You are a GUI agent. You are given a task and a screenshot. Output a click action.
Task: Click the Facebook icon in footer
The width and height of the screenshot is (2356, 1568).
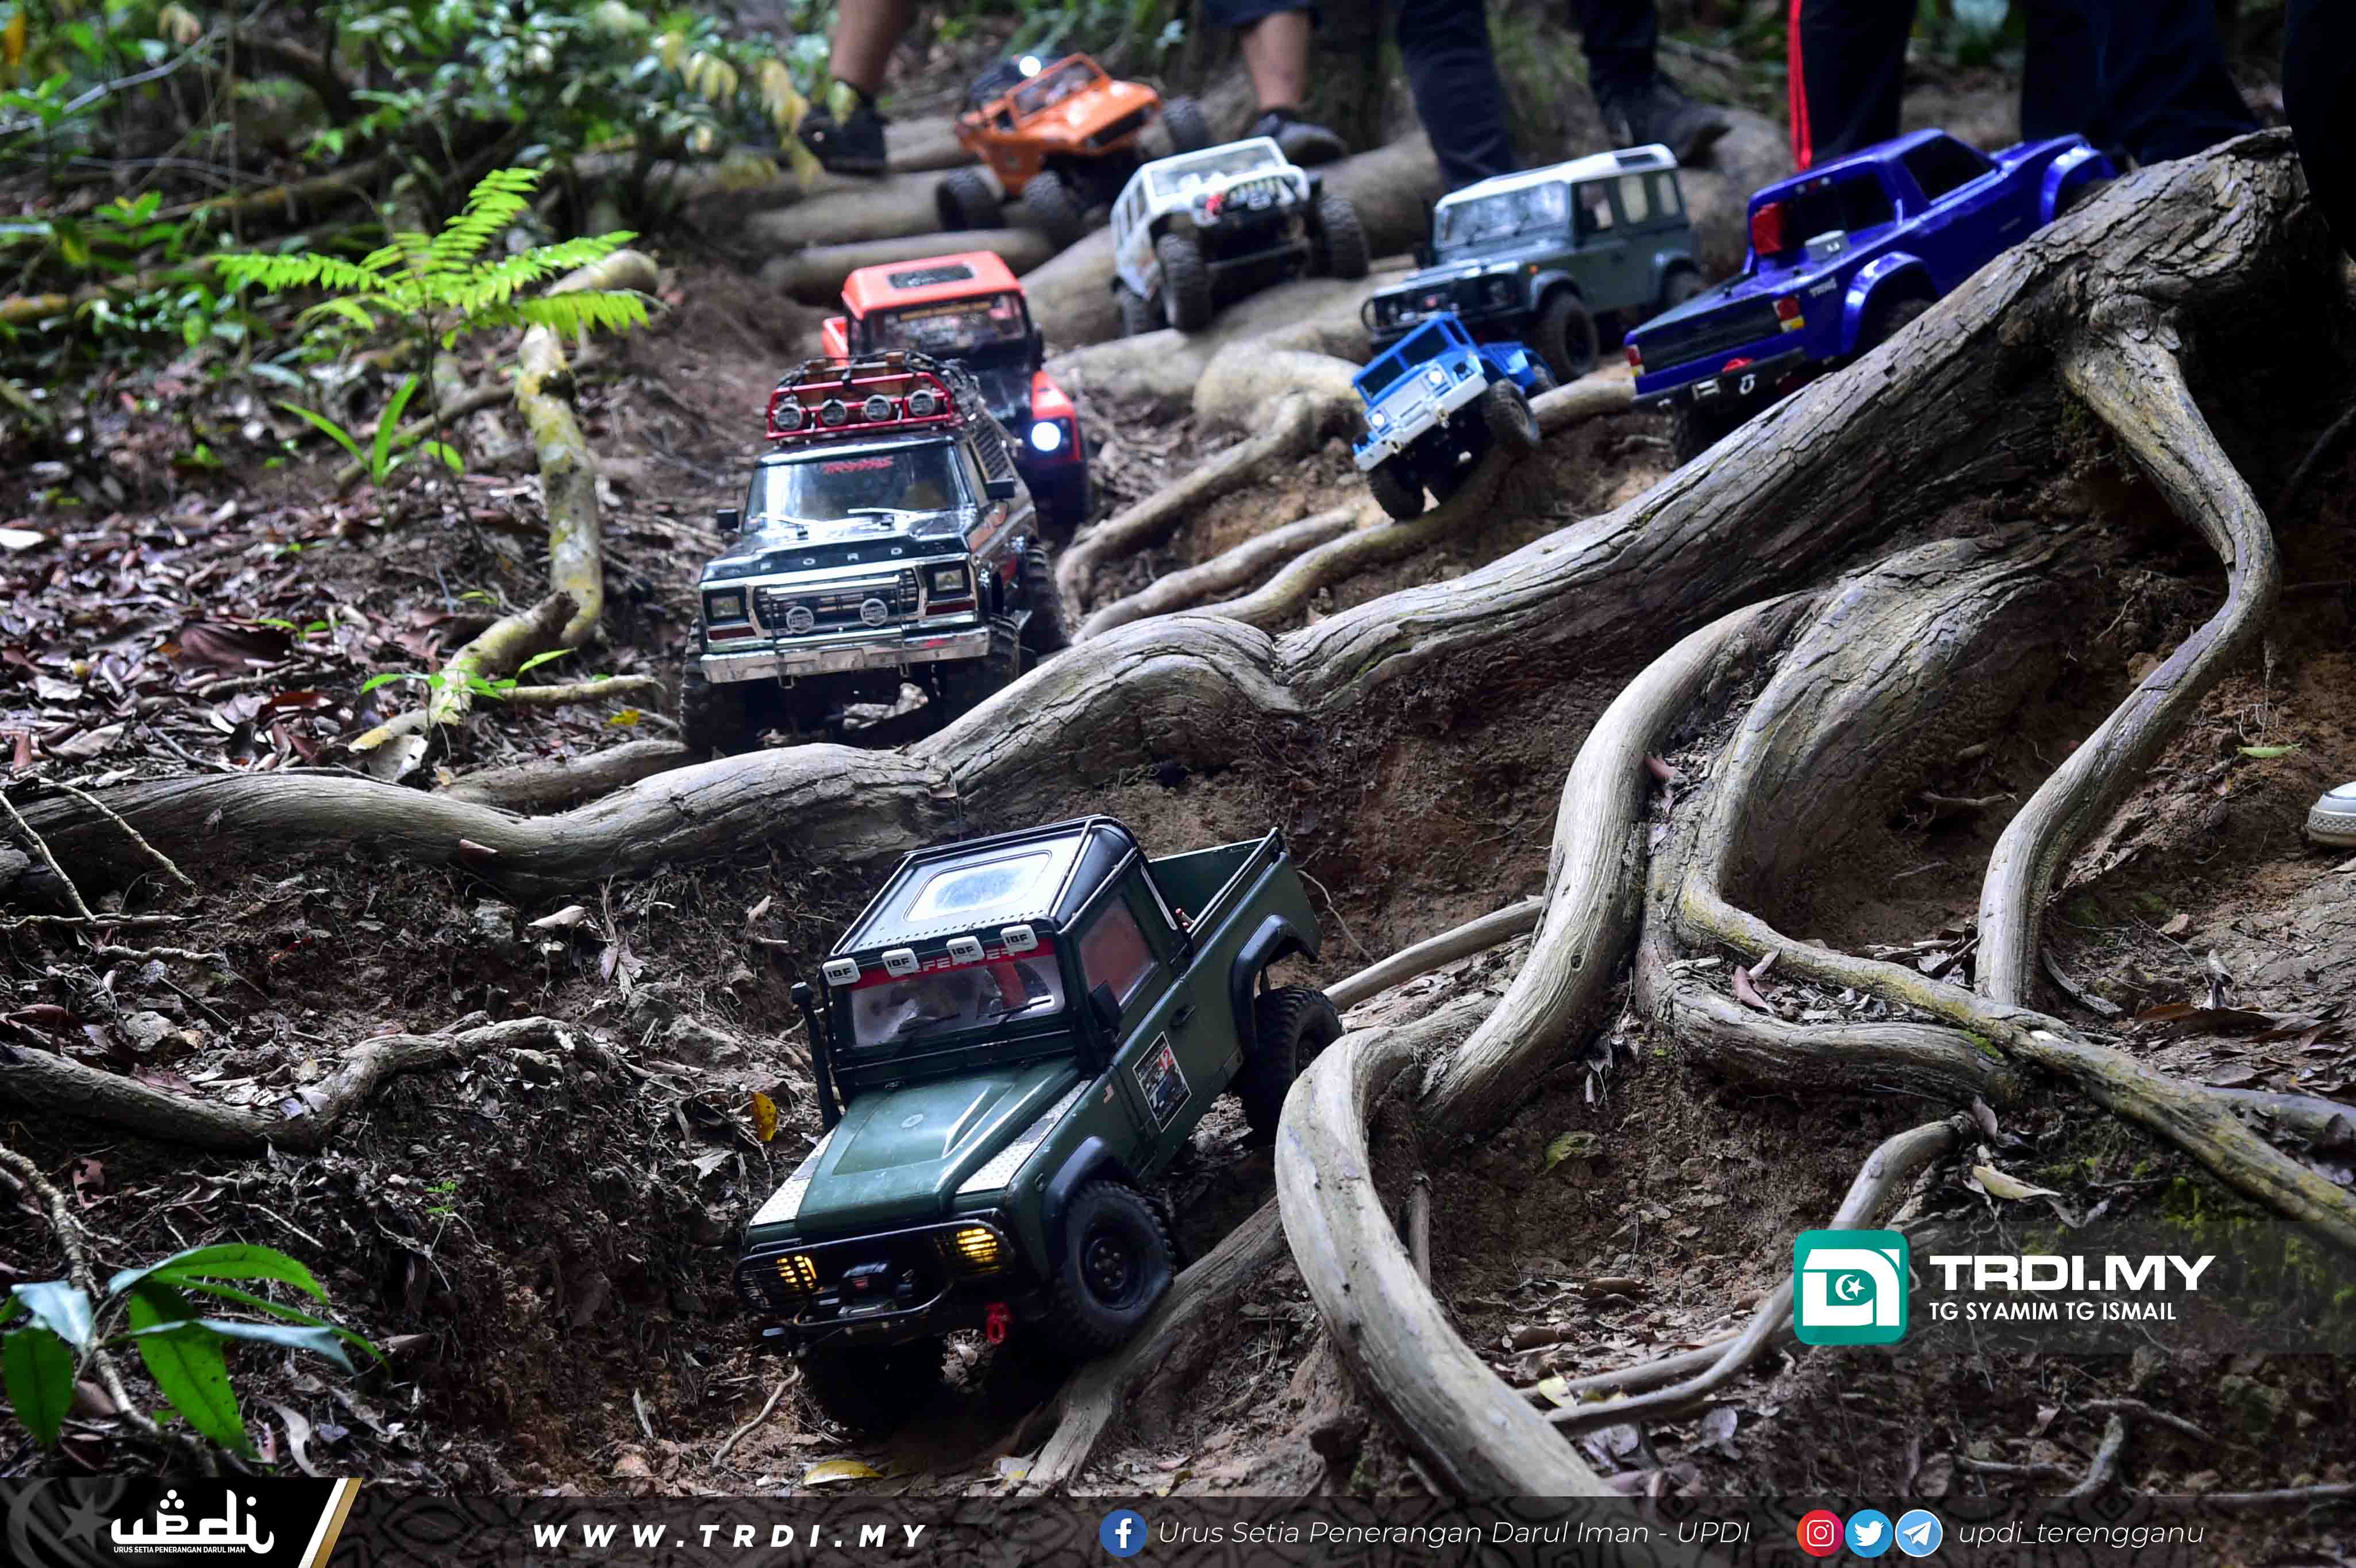pos(1122,1533)
